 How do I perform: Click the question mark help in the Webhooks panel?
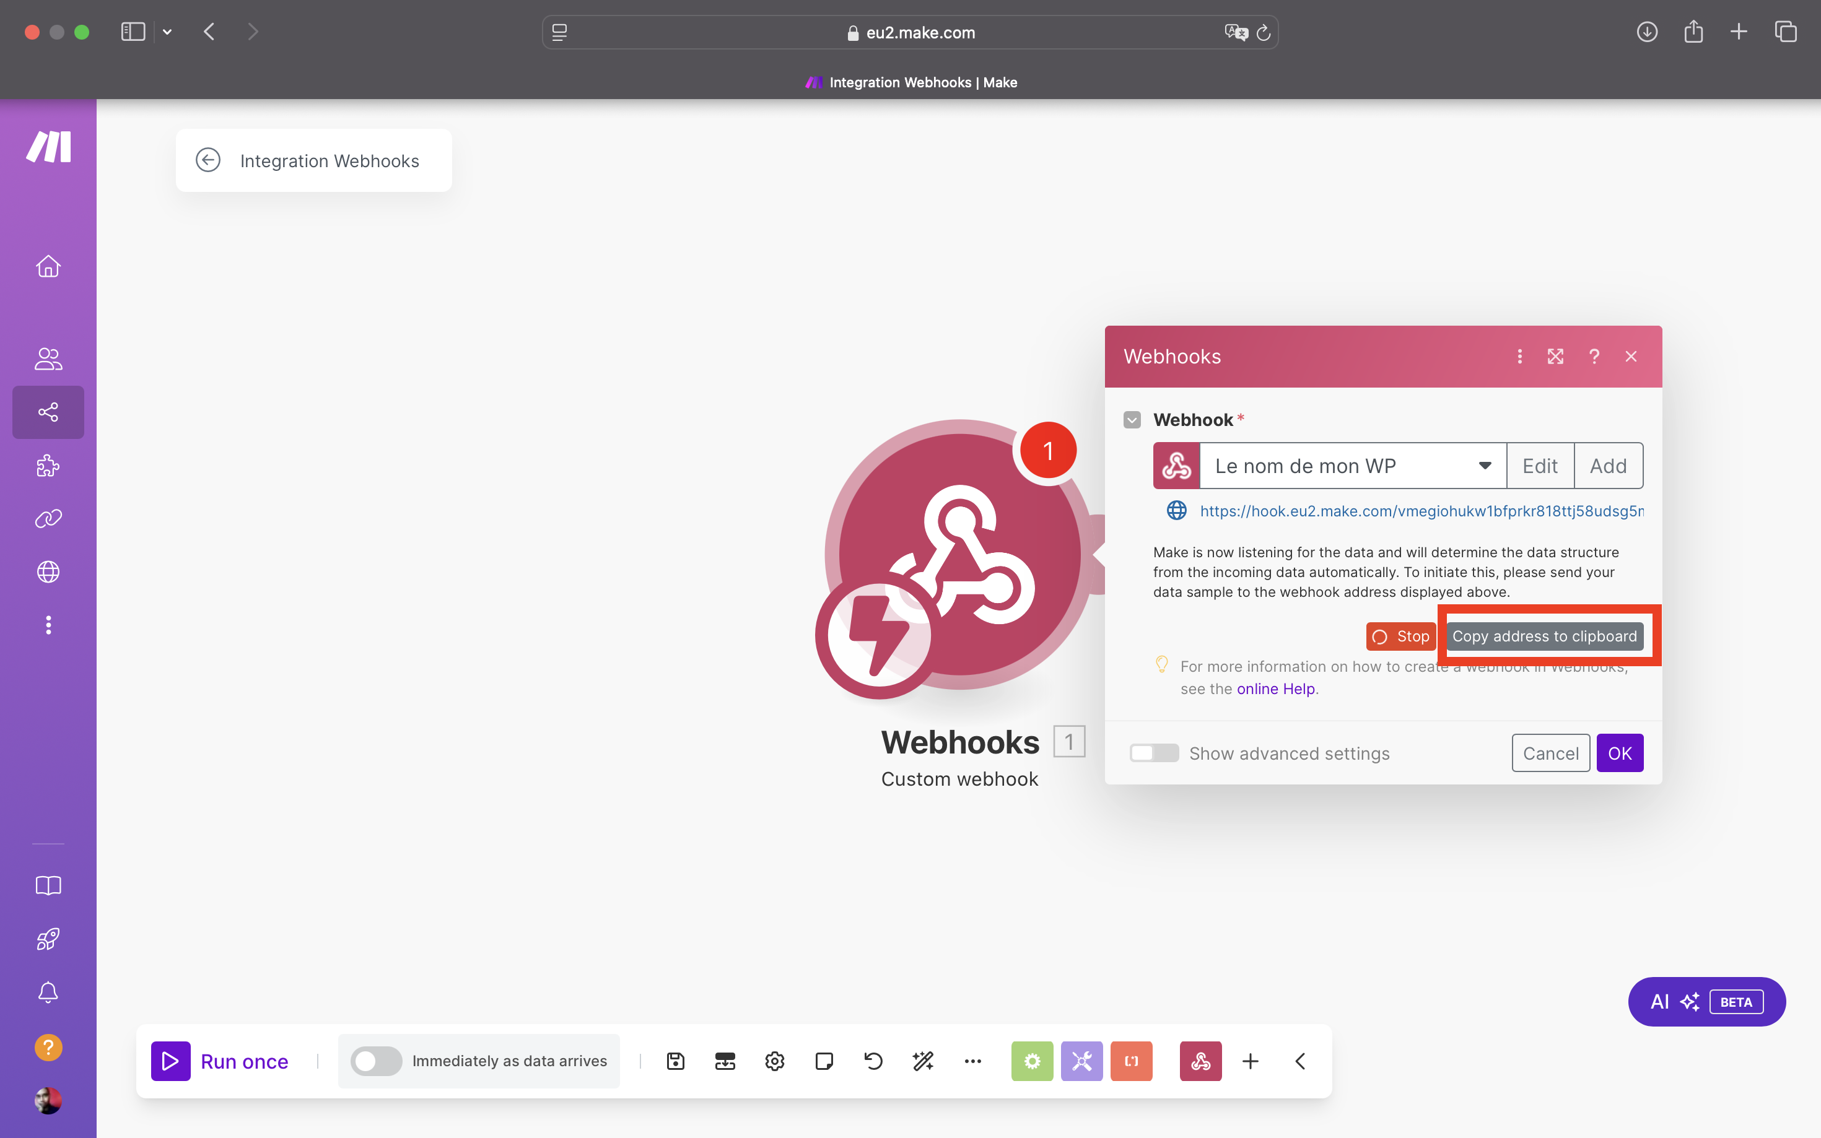point(1594,356)
